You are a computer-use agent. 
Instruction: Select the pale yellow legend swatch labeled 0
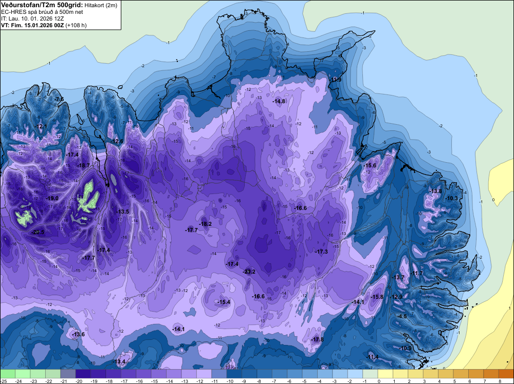[x=385, y=374]
